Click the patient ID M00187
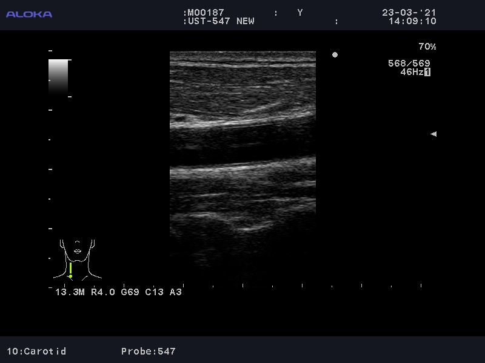 click(205, 13)
